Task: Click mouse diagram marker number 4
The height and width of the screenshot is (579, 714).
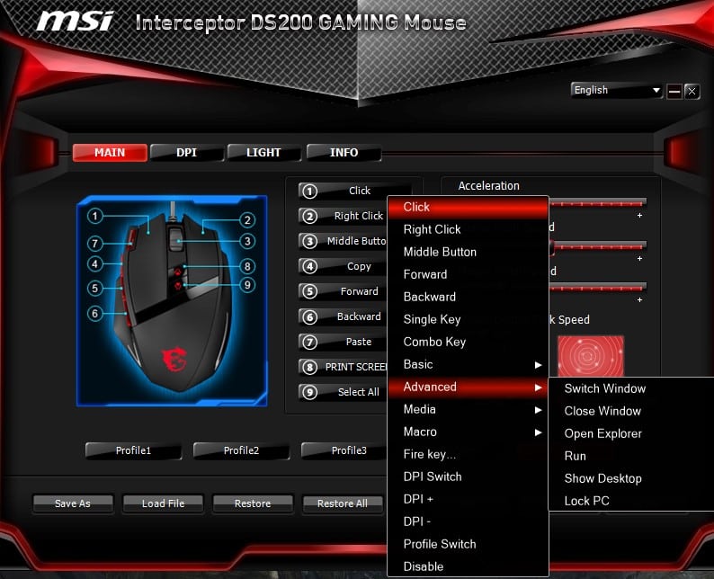Action: pyautogui.click(x=94, y=264)
